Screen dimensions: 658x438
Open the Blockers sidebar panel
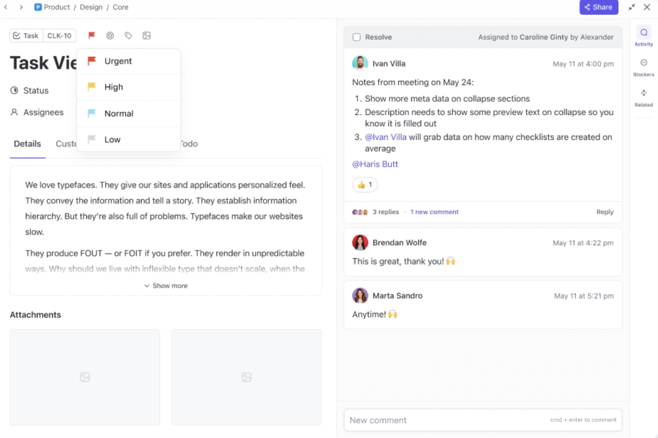(x=644, y=67)
